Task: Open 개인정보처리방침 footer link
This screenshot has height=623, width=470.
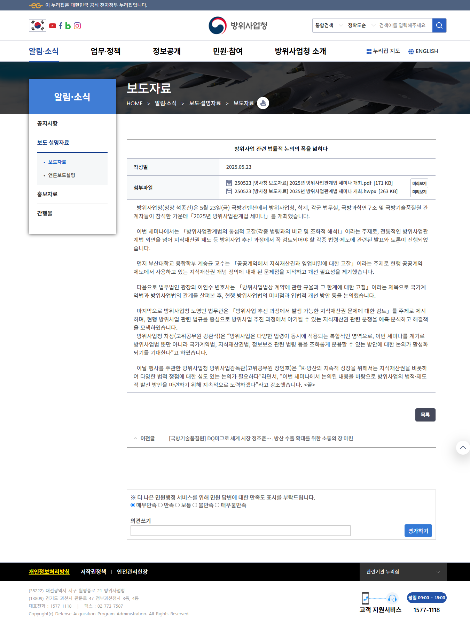Action: [x=49, y=572]
